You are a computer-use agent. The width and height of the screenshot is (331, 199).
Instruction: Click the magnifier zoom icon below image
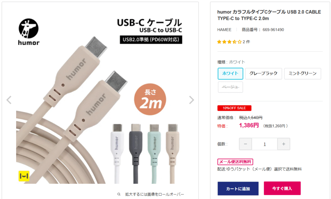tap(119, 194)
